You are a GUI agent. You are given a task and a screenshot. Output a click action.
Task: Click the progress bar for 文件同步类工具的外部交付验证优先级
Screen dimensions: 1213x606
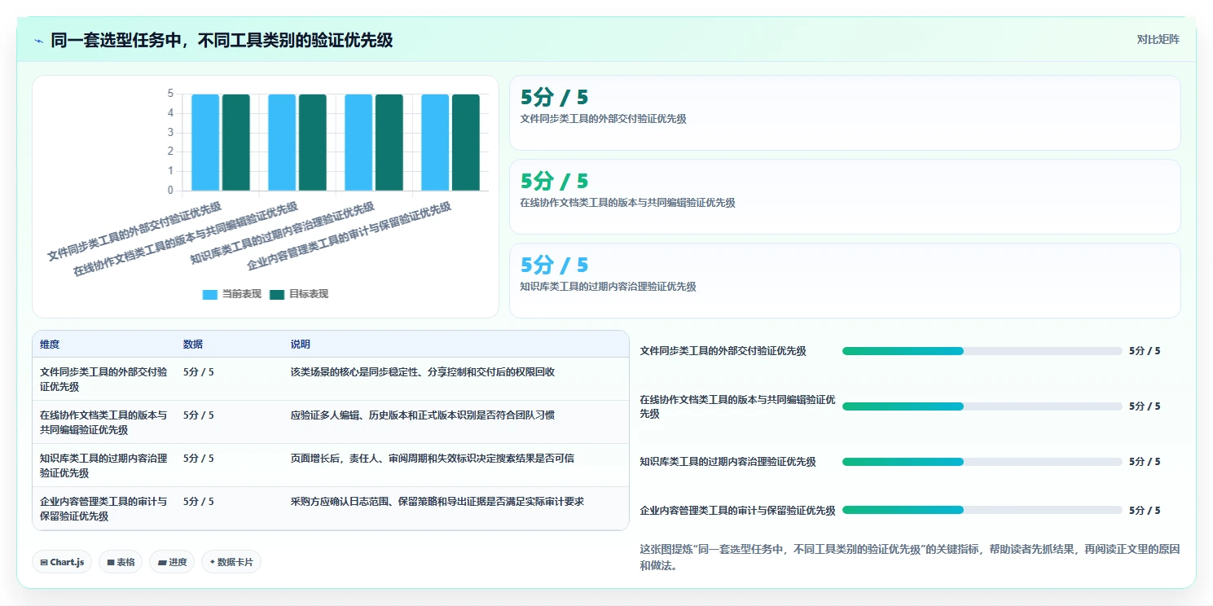tap(982, 351)
